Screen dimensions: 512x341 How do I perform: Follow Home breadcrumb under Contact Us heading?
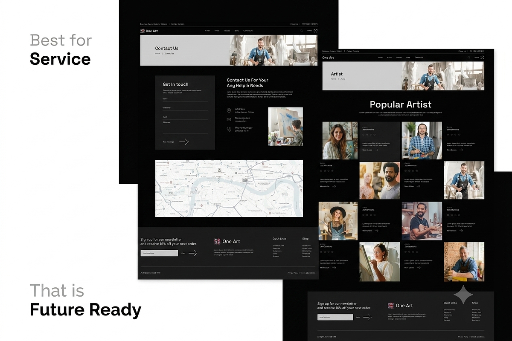(x=157, y=54)
